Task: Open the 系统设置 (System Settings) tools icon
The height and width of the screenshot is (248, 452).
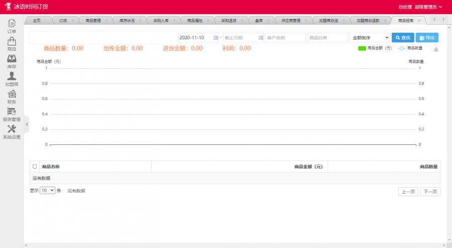Action: tap(12, 129)
